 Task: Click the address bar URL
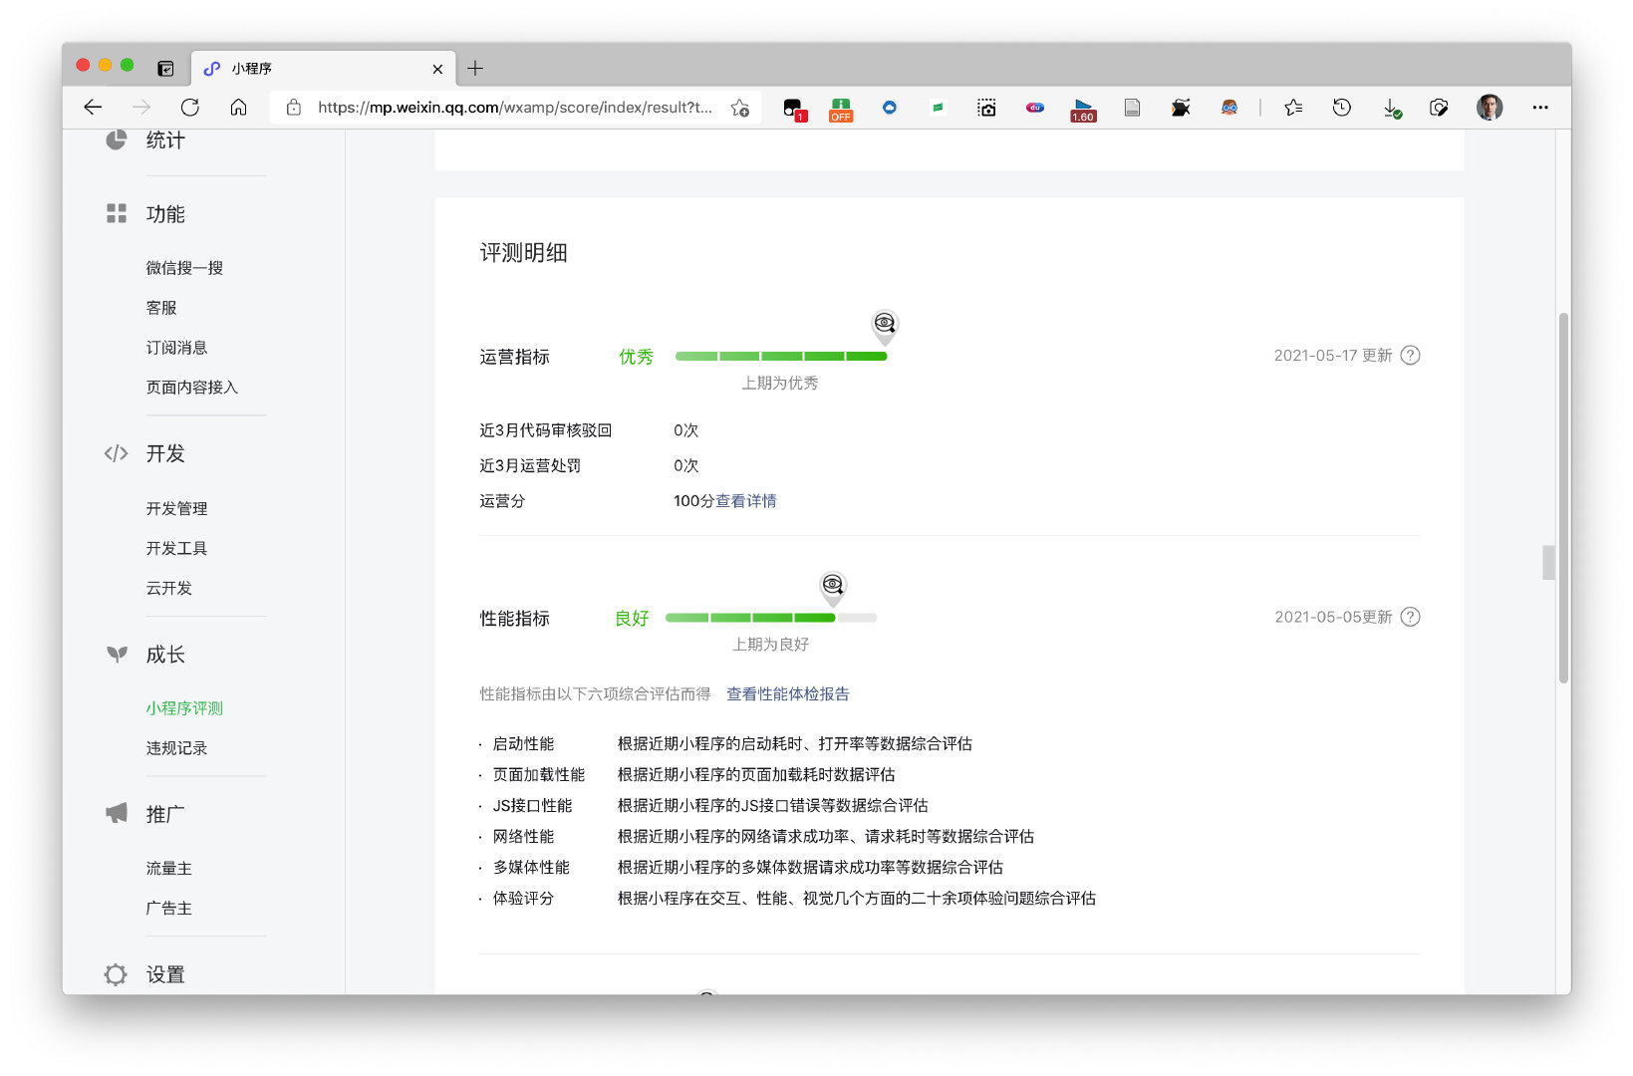(x=515, y=108)
